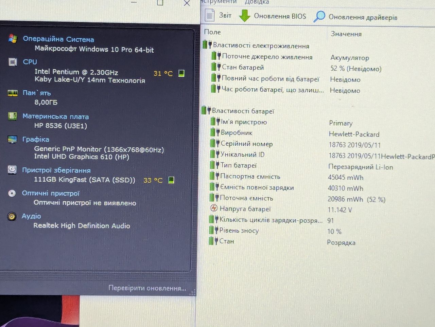Click the Поле column header
The height and width of the screenshot is (327, 435).
pos(212,32)
